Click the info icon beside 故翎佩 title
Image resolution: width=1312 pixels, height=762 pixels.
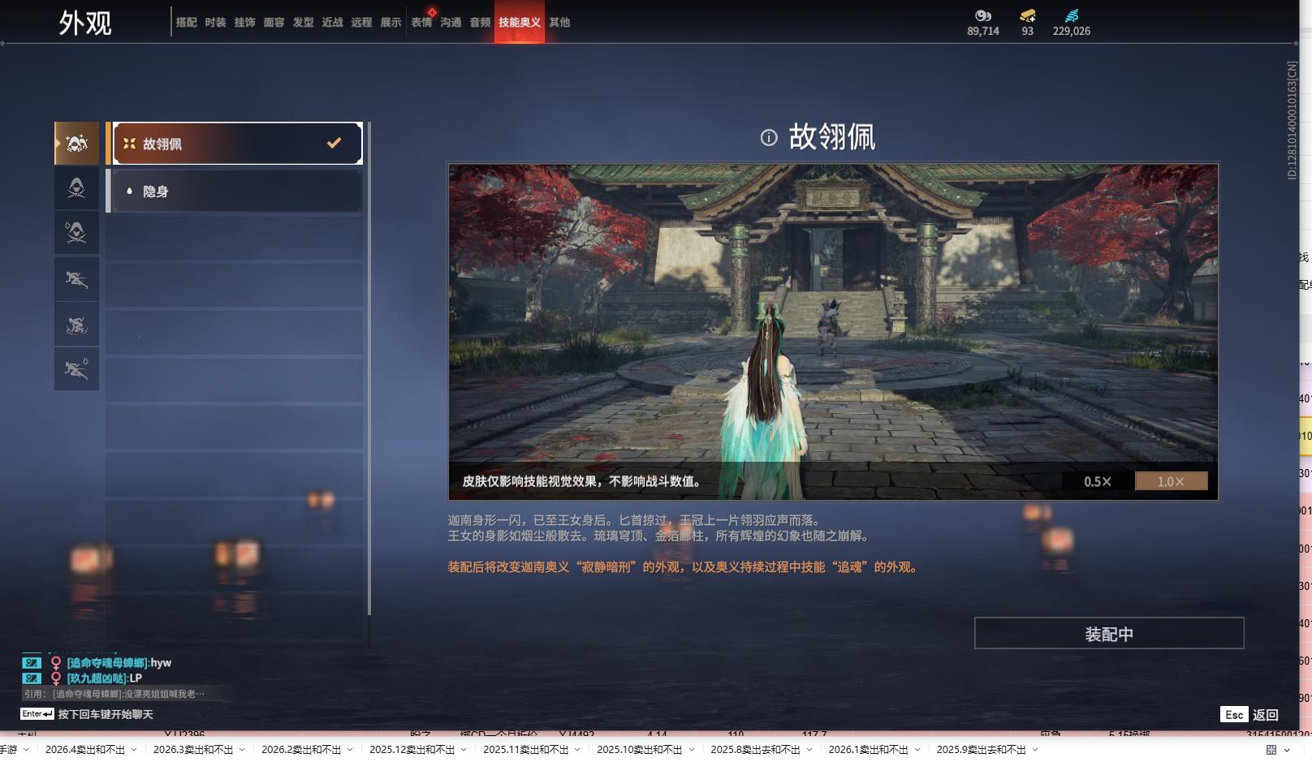point(770,138)
